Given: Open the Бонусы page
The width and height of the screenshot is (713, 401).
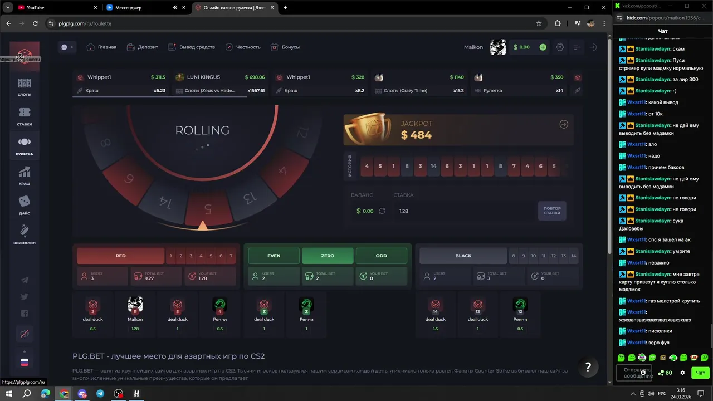Looking at the screenshot, I should point(285,47).
